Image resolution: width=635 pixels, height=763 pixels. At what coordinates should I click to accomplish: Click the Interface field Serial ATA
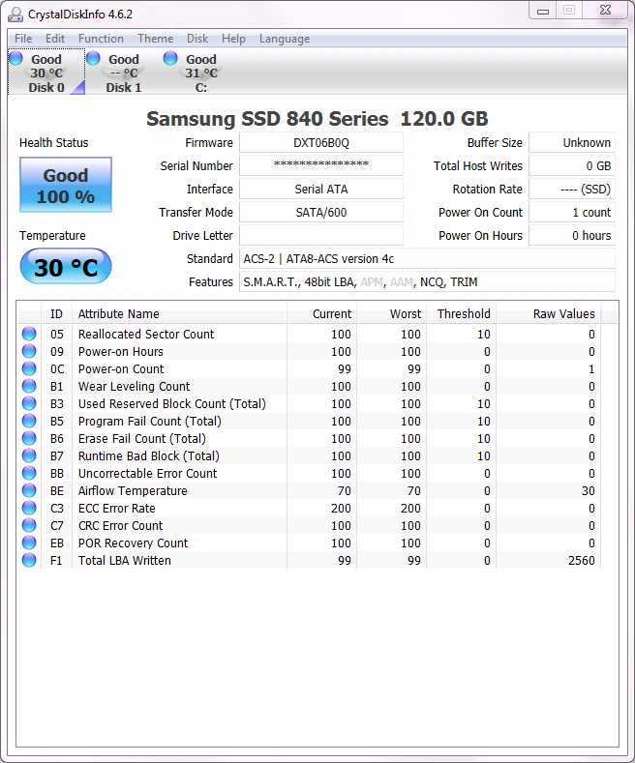coord(321,189)
